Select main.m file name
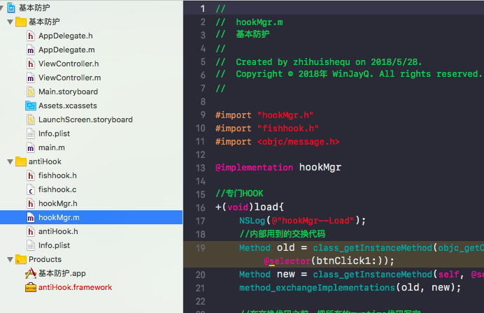Viewport: 484px width, 313px height. click(x=52, y=147)
